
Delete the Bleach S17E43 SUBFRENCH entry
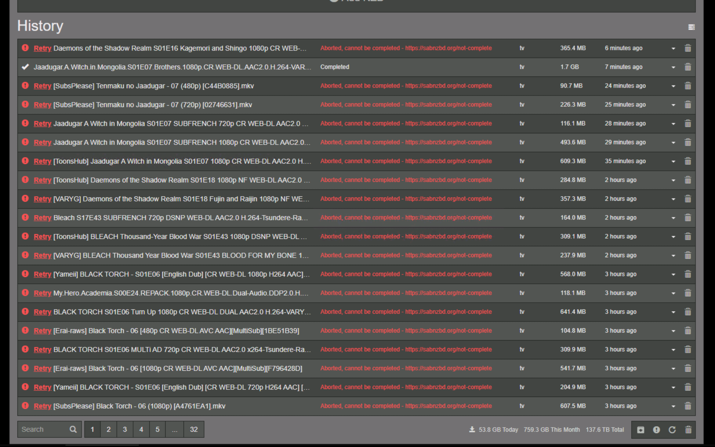point(688,218)
